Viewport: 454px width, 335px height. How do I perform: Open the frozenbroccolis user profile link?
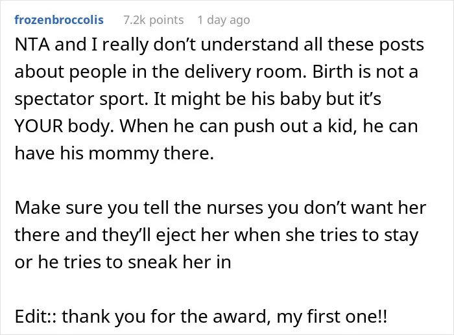(59, 20)
